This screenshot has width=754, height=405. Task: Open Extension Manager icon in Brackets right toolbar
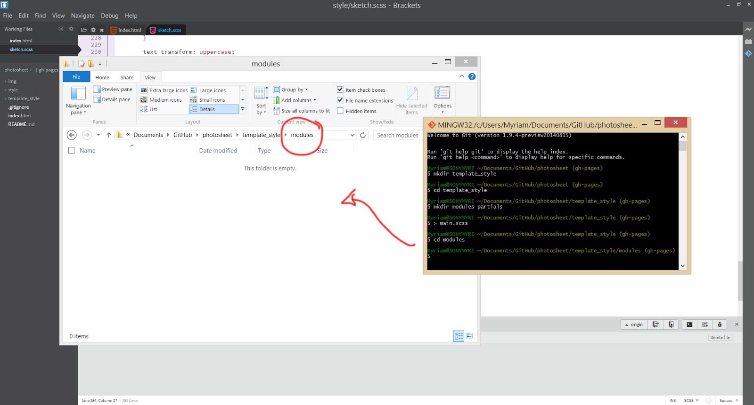click(748, 41)
